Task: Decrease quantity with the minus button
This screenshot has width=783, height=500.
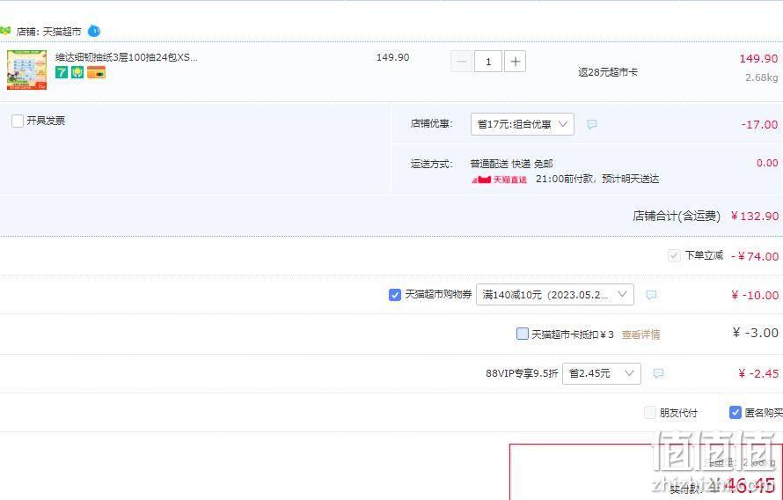Action: pos(461,62)
